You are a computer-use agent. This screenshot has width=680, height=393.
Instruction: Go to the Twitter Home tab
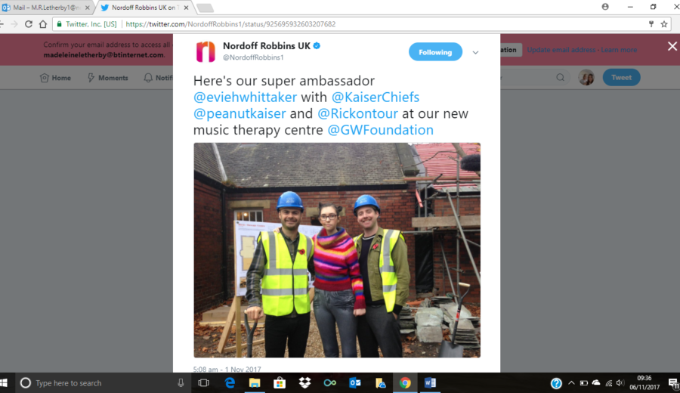click(x=55, y=78)
